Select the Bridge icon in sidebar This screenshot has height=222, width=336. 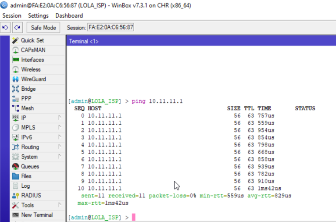[x=16, y=89]
